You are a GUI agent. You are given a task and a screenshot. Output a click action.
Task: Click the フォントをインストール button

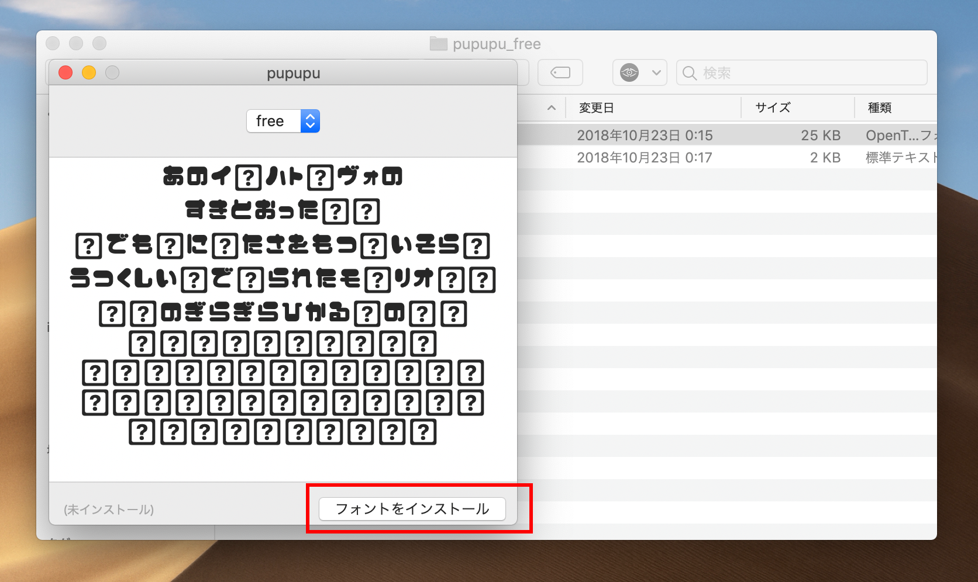[412, 509]
